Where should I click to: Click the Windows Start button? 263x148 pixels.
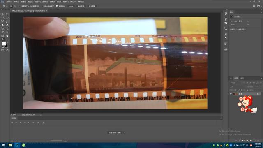[x=3, y=145]
